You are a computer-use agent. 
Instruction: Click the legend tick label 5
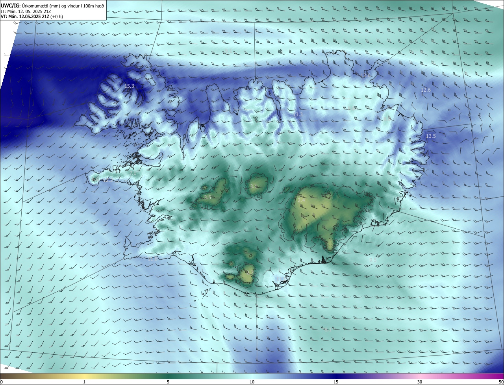[168, 382]
